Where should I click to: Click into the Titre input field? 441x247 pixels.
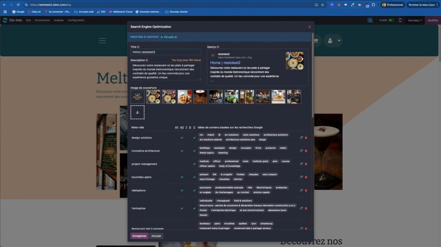pyautogui.click(x=166, y=52)
